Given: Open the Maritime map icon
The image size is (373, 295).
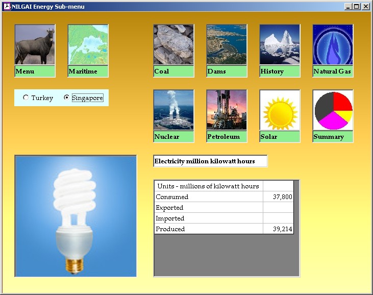Looking at the screenshot, I should tap(88, 45).
